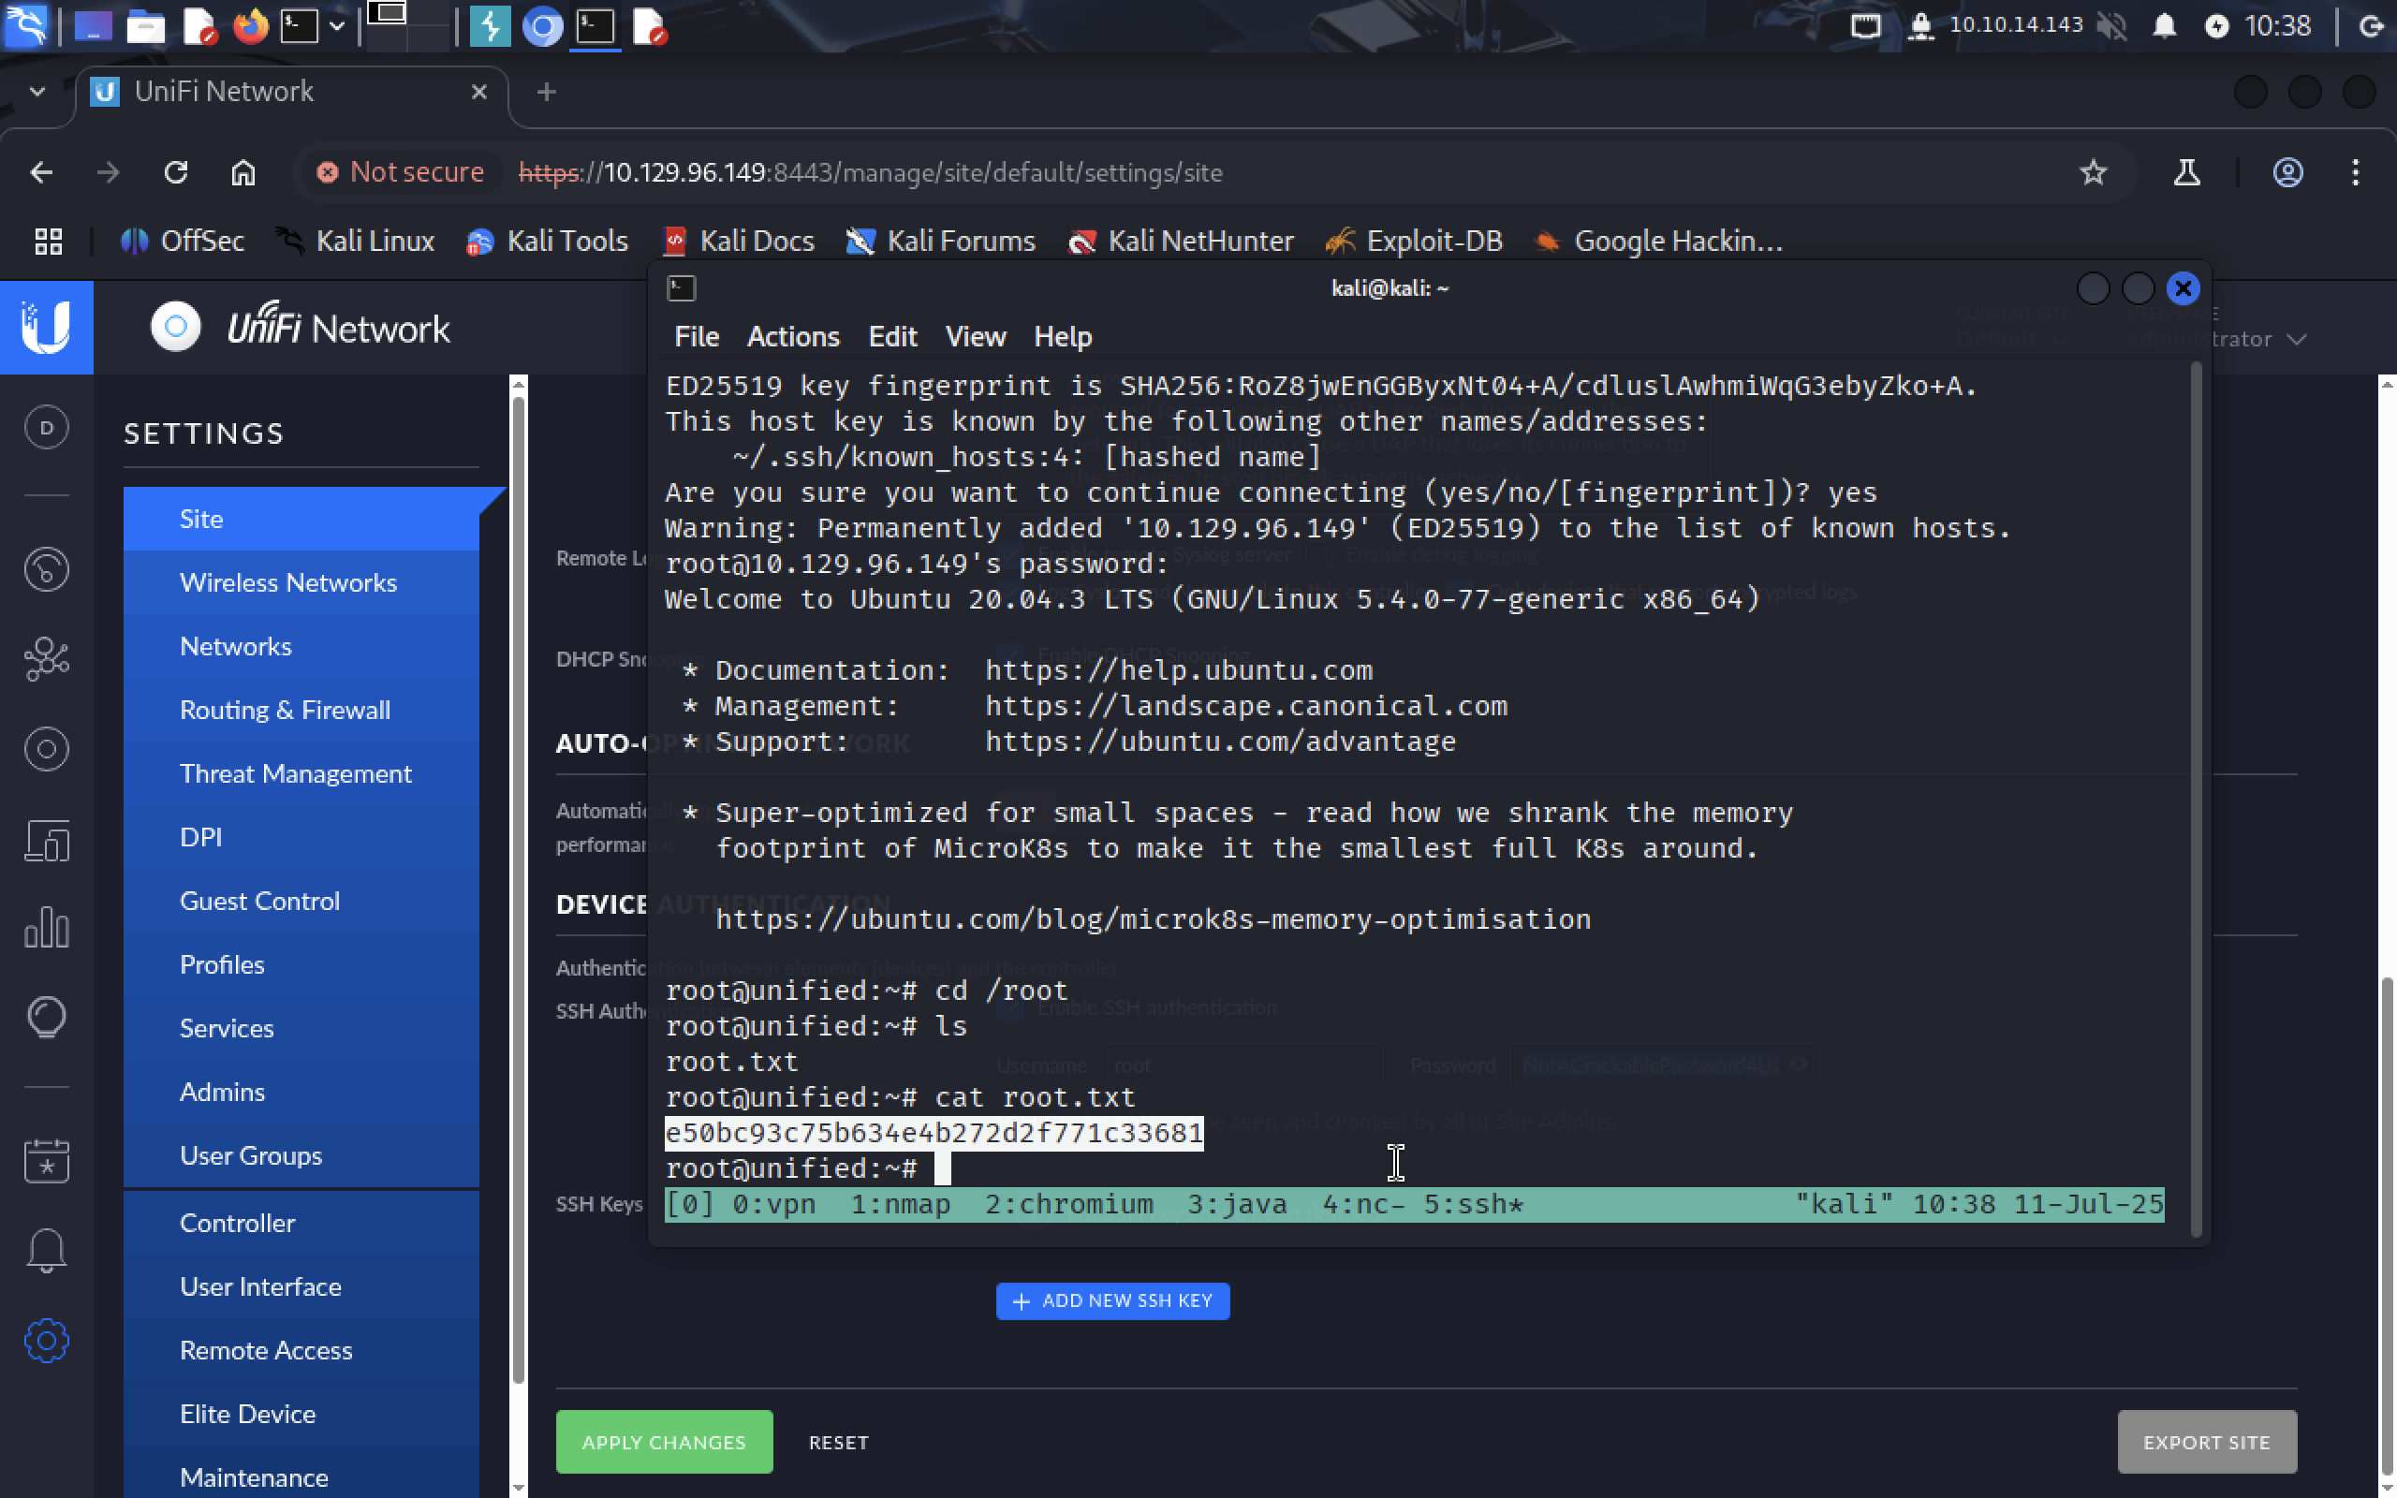
Task: Open the Topology map sidebar icon
Action: (x=47, y=659)
